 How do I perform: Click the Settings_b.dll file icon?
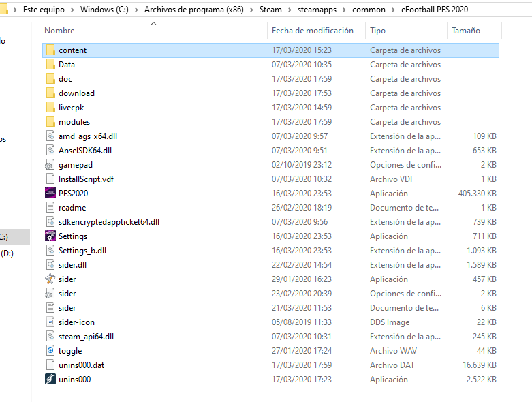click(50, 250)
